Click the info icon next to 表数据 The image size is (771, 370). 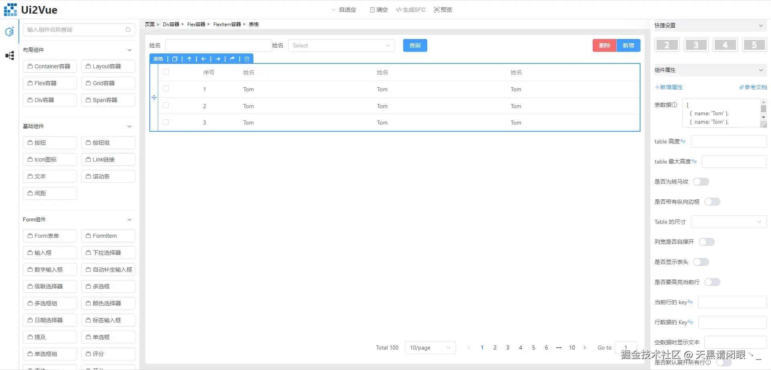(675, 105)
